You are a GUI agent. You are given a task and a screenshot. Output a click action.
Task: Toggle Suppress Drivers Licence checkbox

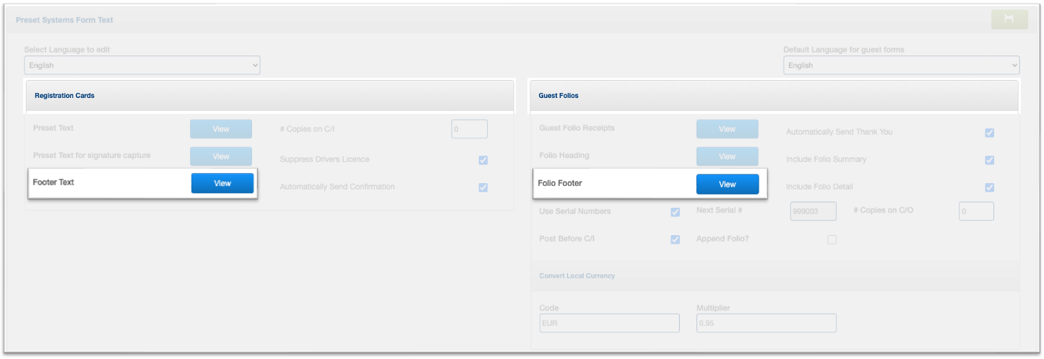(x=483, y=160)
